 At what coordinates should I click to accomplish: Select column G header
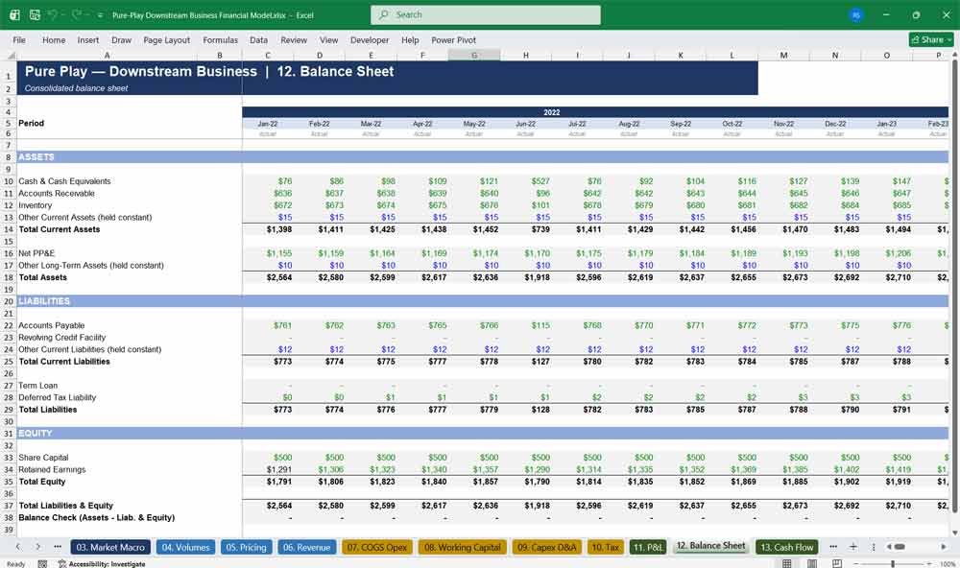474,56
